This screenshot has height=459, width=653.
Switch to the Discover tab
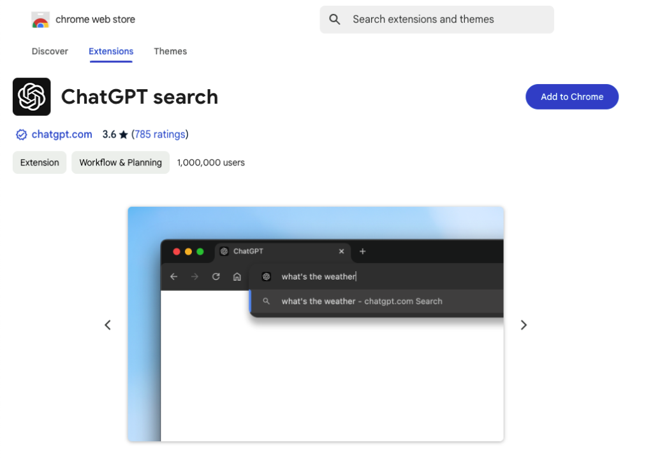pyautogui.click(x=50, y=52)
